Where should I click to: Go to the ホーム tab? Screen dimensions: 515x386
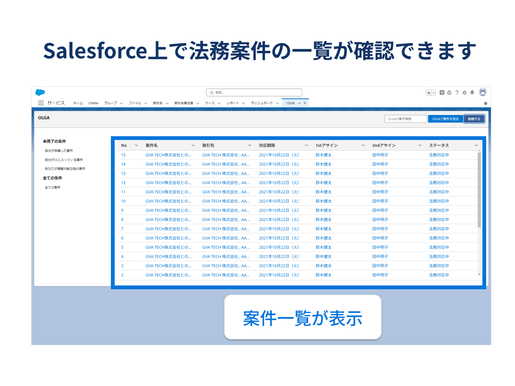(78, 103)
